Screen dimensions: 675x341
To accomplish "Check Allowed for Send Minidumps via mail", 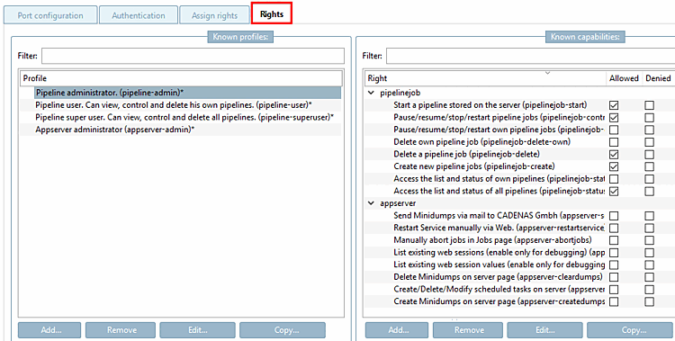I will [614, 216].
